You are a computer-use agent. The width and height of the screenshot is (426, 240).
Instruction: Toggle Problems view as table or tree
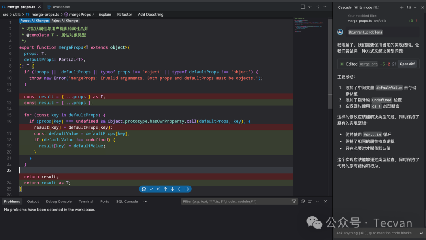point(310,201)
